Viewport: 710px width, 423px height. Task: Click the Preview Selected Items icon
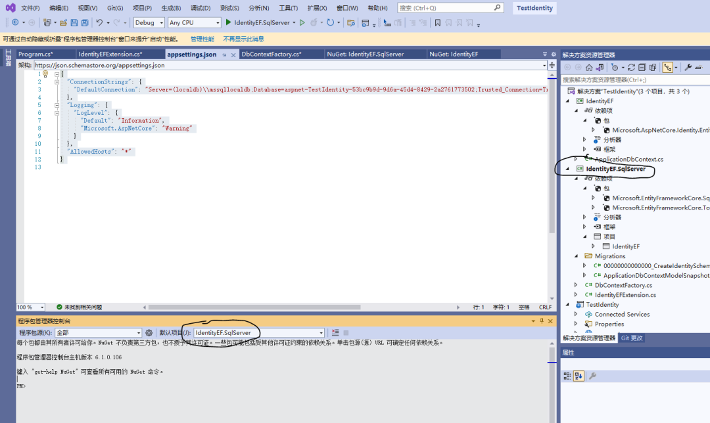(699, 68)
